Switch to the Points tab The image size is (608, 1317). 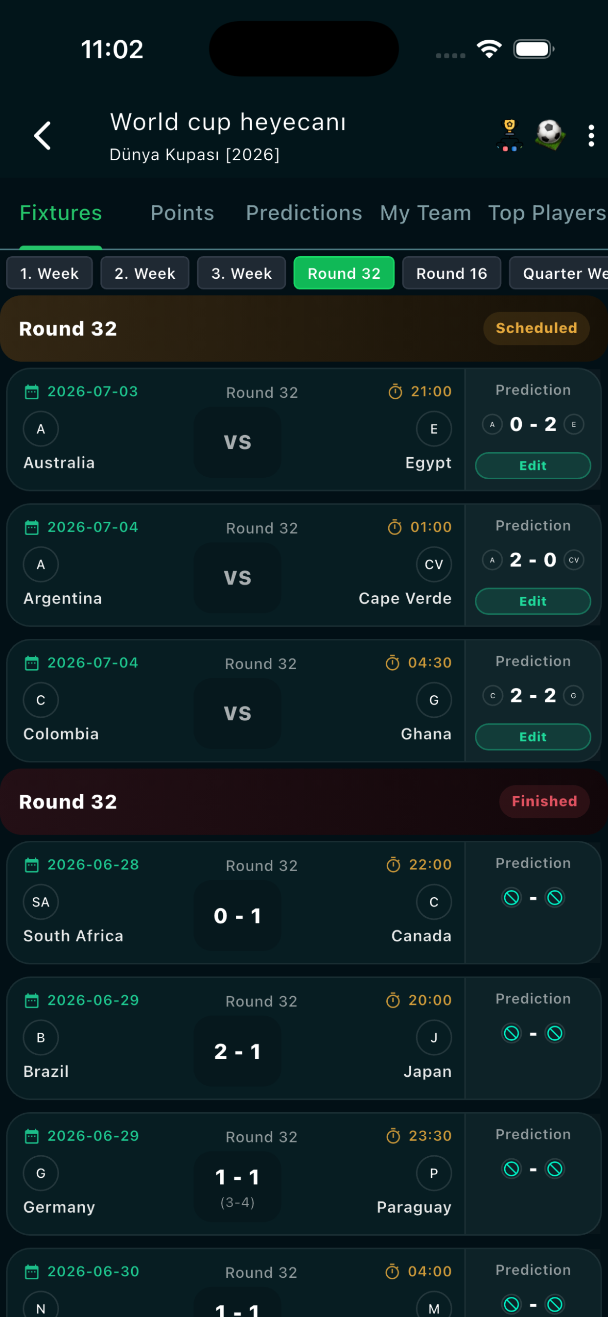pyautogui.click(x=183, y=213)
